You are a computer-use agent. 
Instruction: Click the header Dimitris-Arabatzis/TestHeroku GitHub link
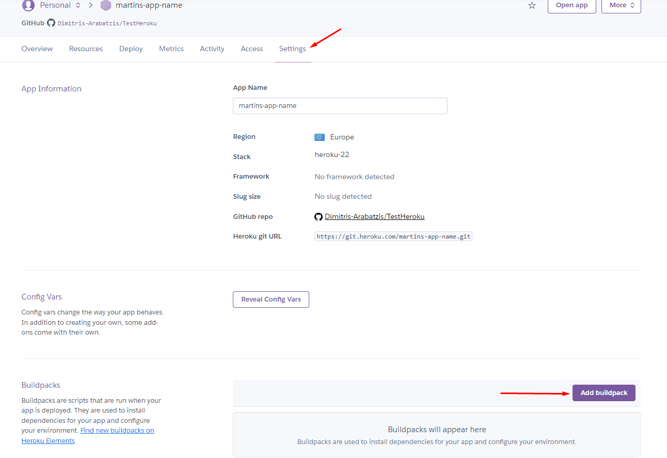tap(107, 23)
